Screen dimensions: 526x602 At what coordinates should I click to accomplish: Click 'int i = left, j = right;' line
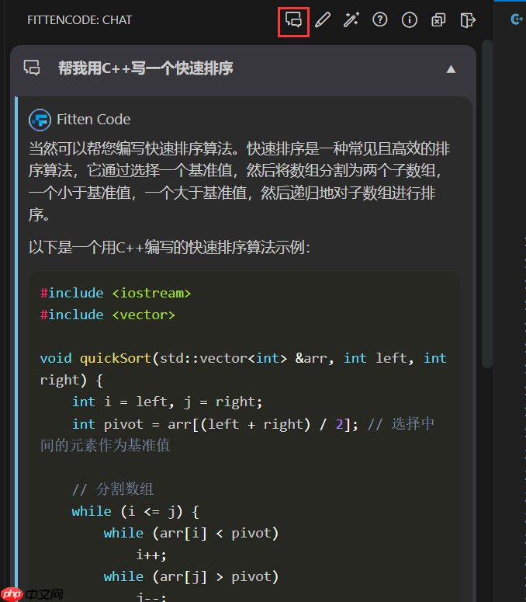coord(167,402)
